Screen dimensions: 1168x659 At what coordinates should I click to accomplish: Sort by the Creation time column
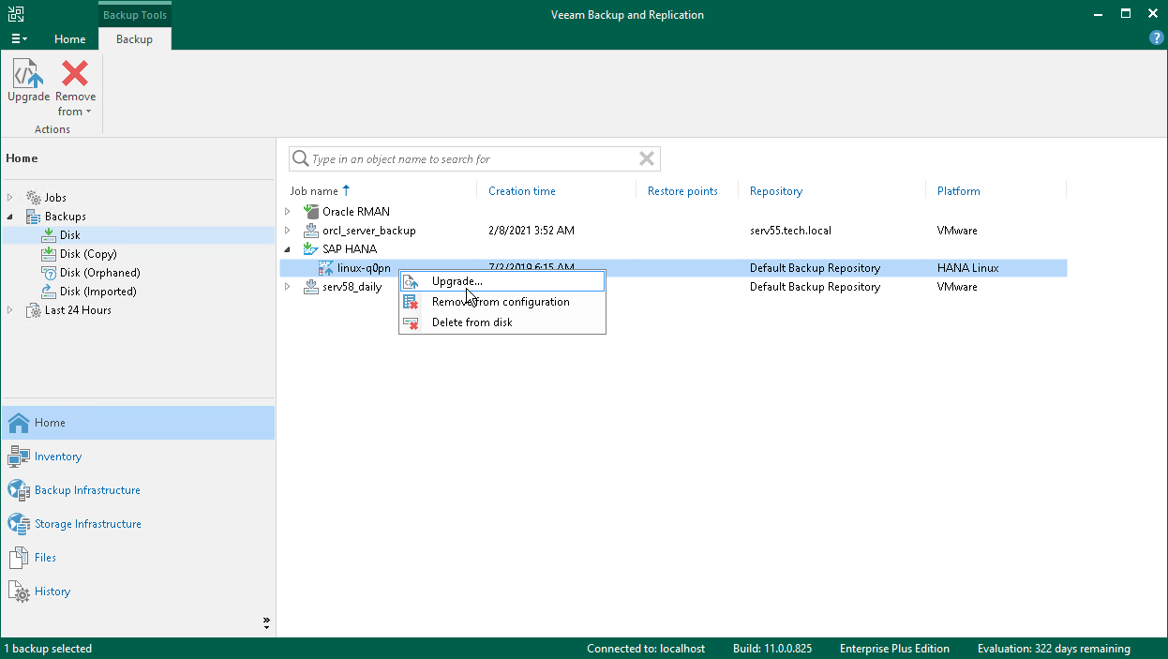point(522,191)
